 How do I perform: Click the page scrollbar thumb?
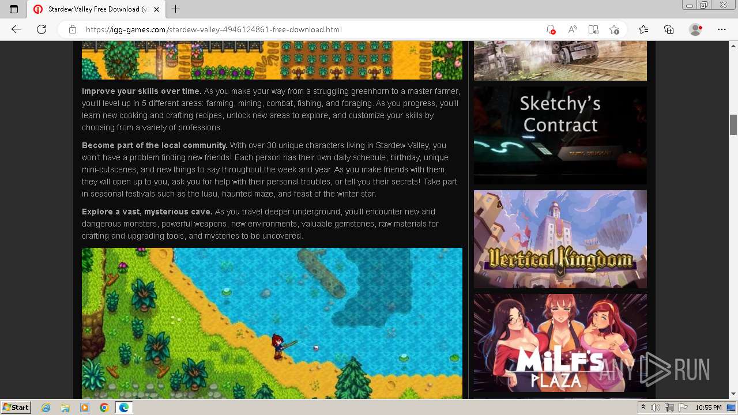click(x=733, y=124)
